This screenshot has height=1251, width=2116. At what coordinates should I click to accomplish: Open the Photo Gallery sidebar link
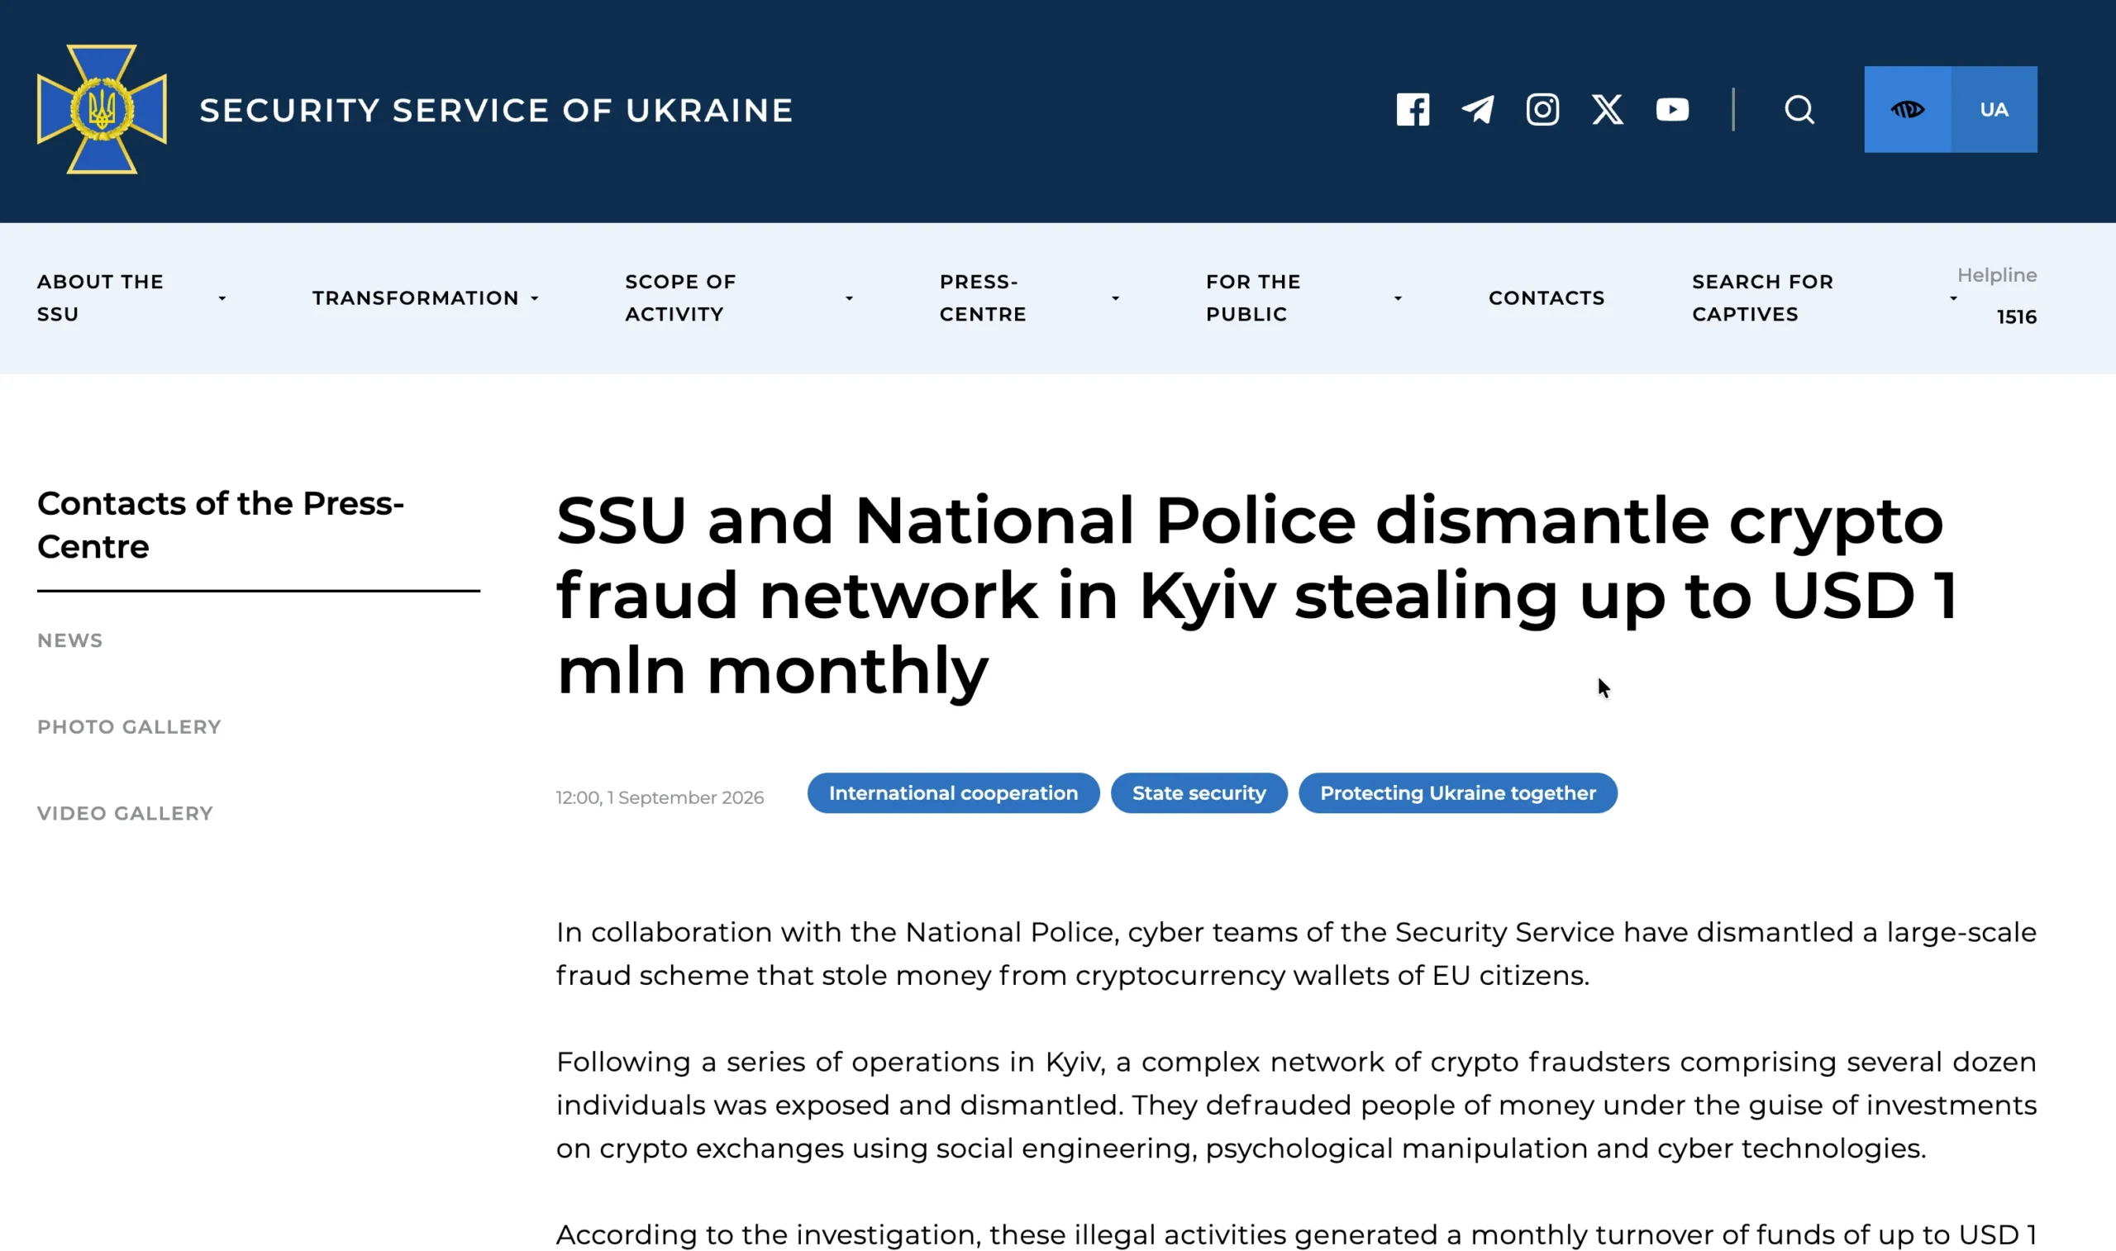(x=129, y=726)
